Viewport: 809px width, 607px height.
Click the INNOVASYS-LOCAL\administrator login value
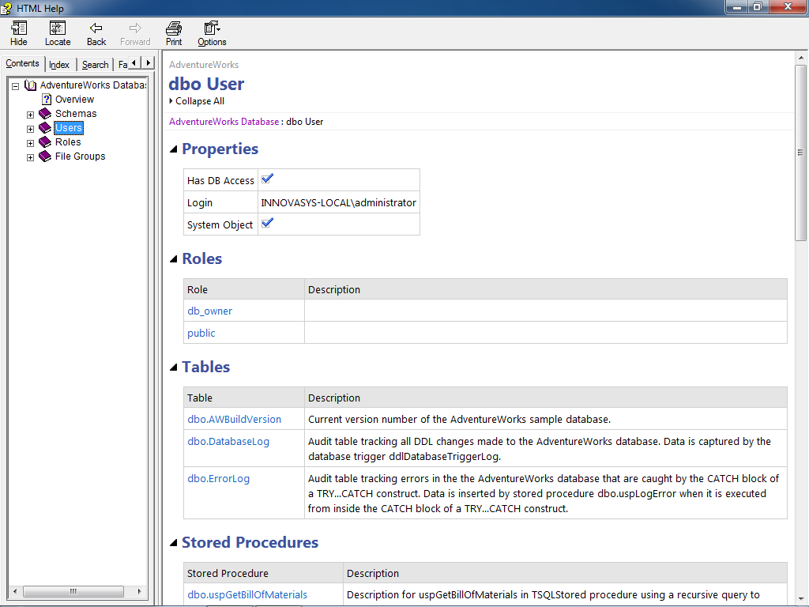point(338,203)
